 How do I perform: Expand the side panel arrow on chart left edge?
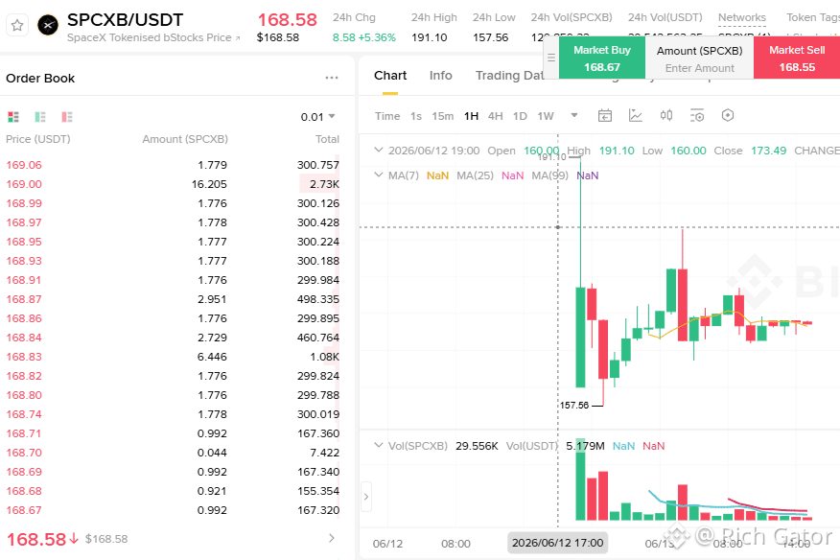pyautogui.click(x=366, y=497)
